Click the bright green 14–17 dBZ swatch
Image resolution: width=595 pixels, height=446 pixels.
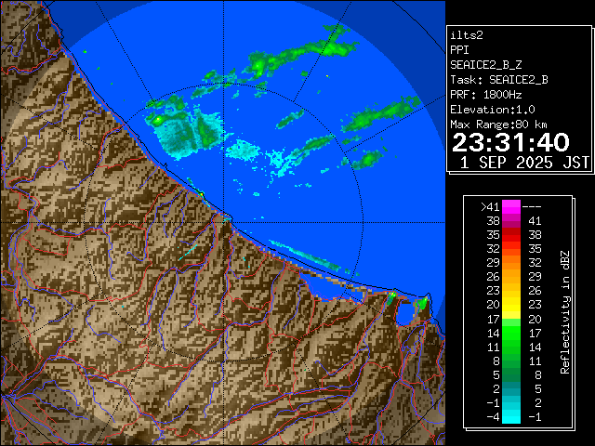coord(511,331)
